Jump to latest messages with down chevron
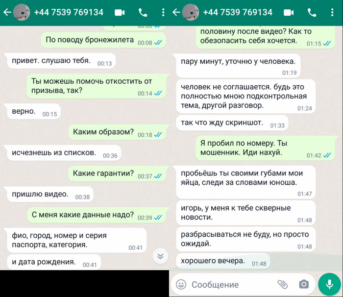Image resolution: width=343 pixels, height=297 pixels. tap(160, 256)
